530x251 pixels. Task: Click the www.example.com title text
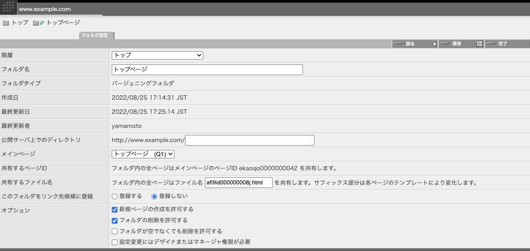pyautogui.click(x=45, y=9)
